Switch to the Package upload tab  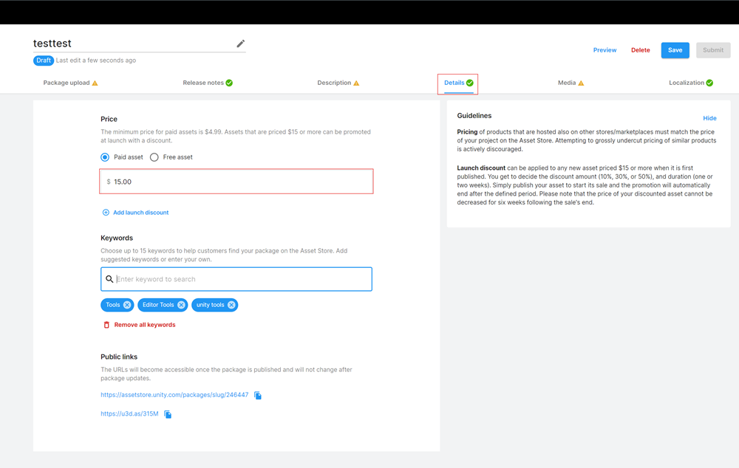[x=70, y=83]
